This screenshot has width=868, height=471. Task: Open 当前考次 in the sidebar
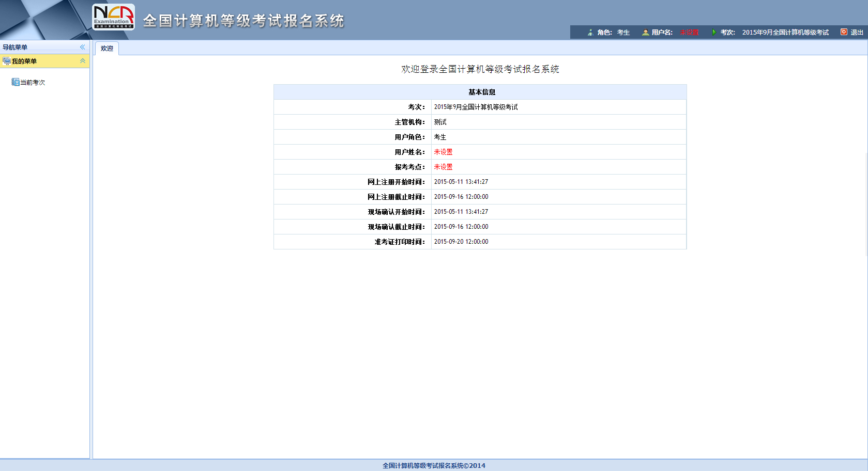(33, 83)
